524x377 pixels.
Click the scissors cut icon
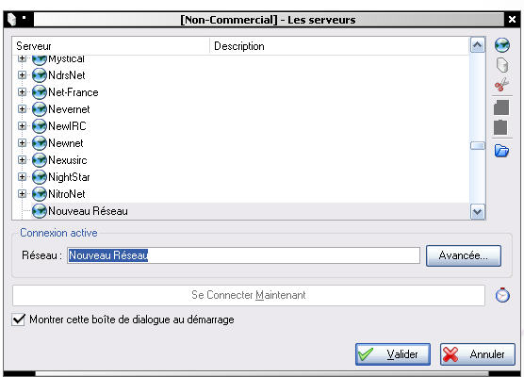(501, 85)
